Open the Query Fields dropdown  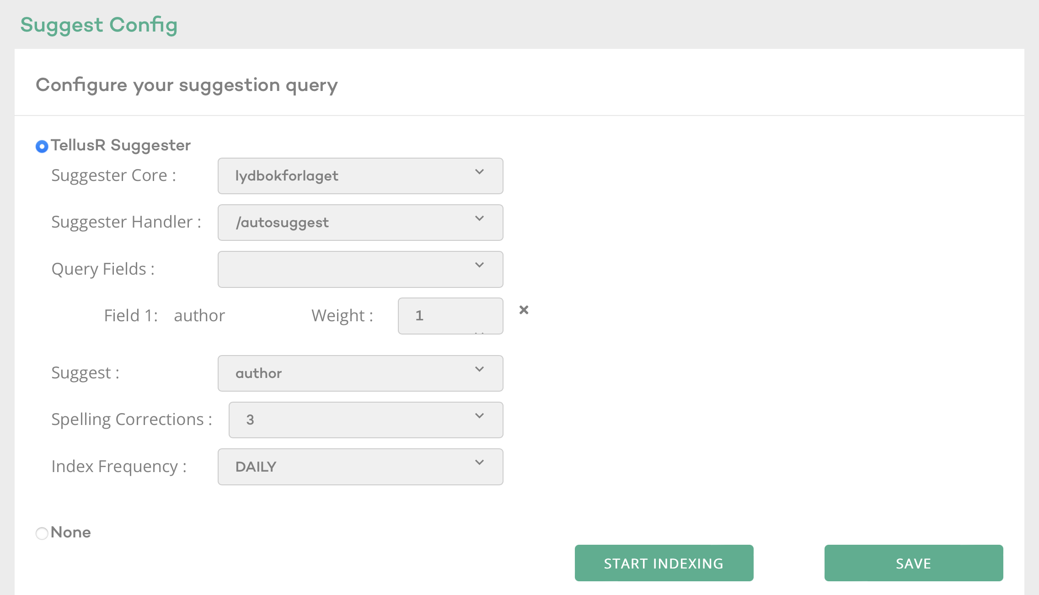[361, 269]
